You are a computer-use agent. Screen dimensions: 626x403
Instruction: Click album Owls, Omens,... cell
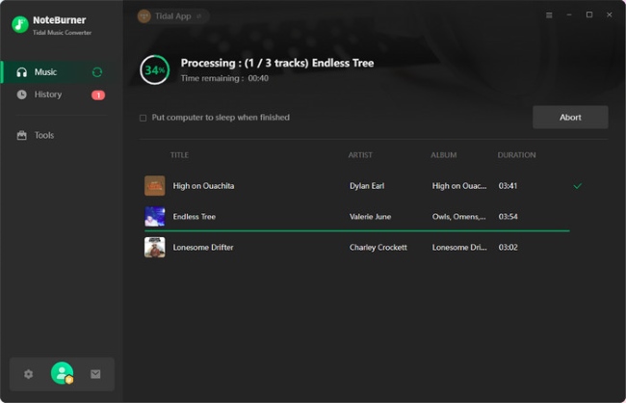click(x=459, y=217)
